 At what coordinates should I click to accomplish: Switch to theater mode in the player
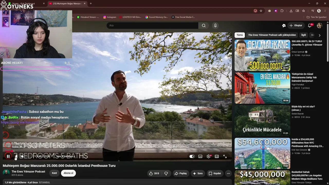pyautogui.click(x=217, y=156)
